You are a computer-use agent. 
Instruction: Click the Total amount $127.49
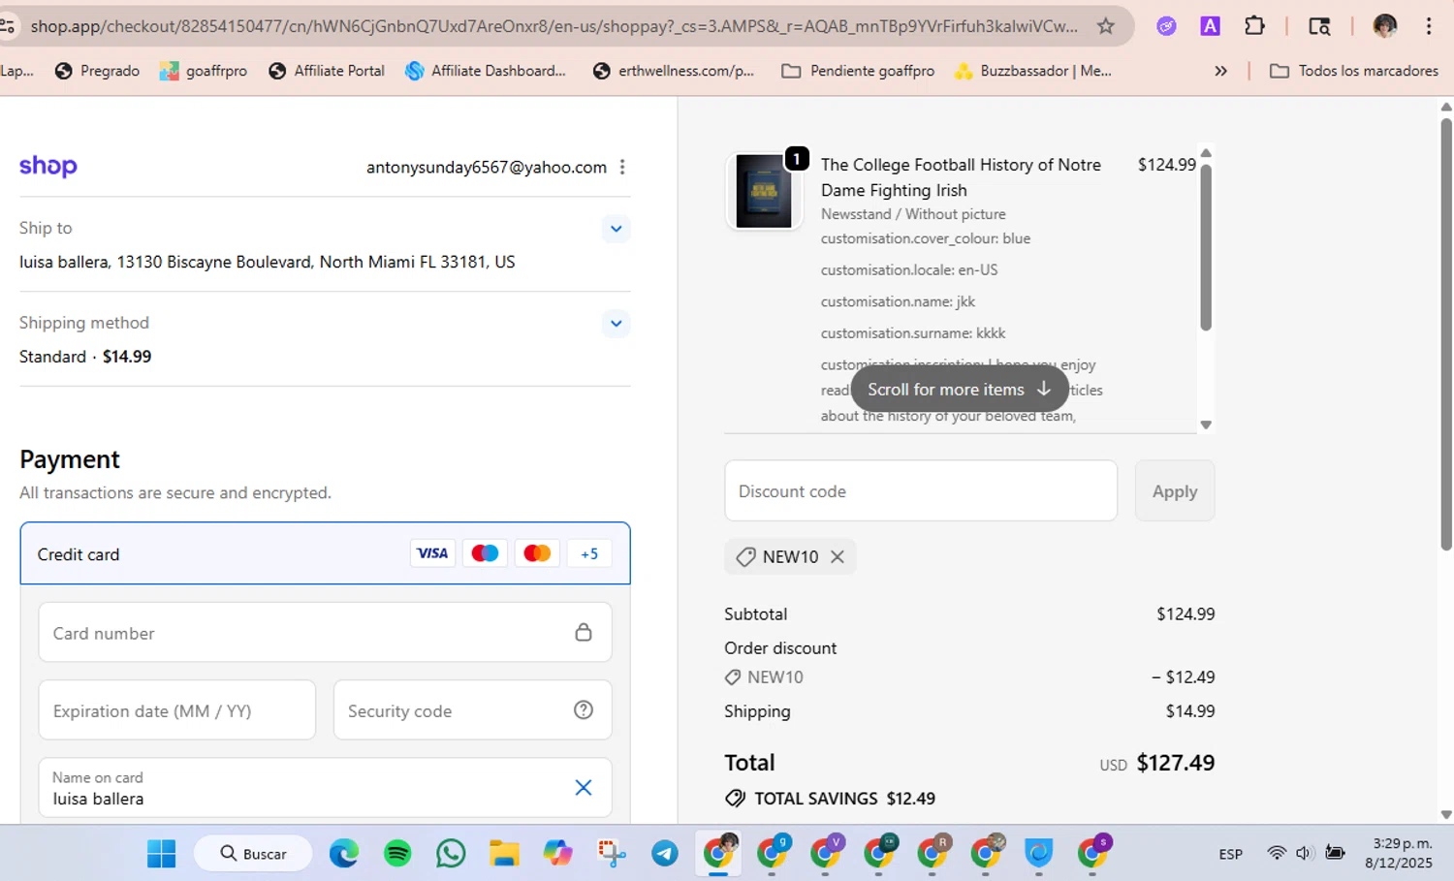1176,763
